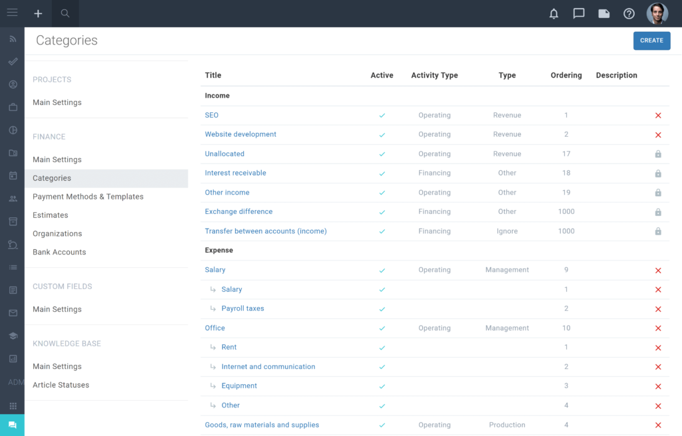Open the notifications bell icon
682x436 pixels.
pos(553,13)
